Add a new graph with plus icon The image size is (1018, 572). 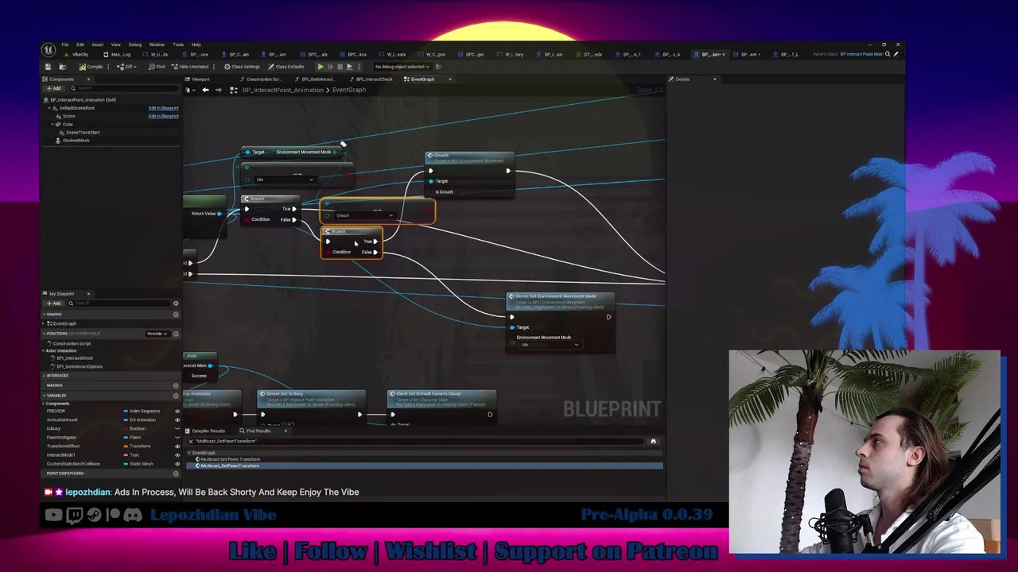click(x=176, y=315)
